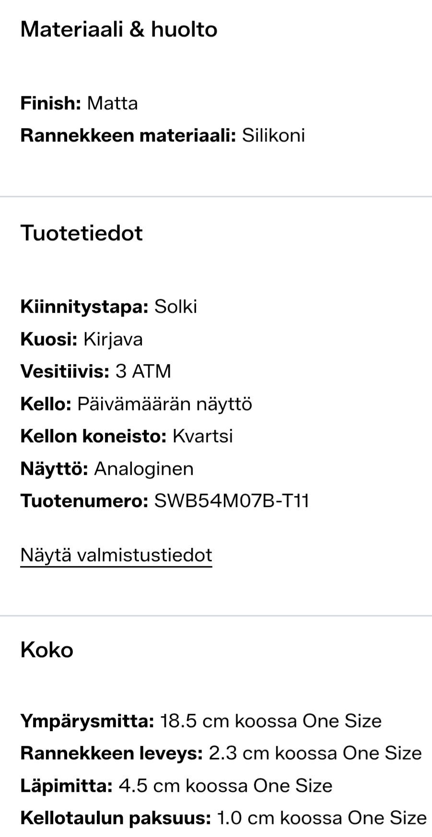Click the Kuosi: Kirjava row
This screenshot has height=837, width=432.
[82, 339]
